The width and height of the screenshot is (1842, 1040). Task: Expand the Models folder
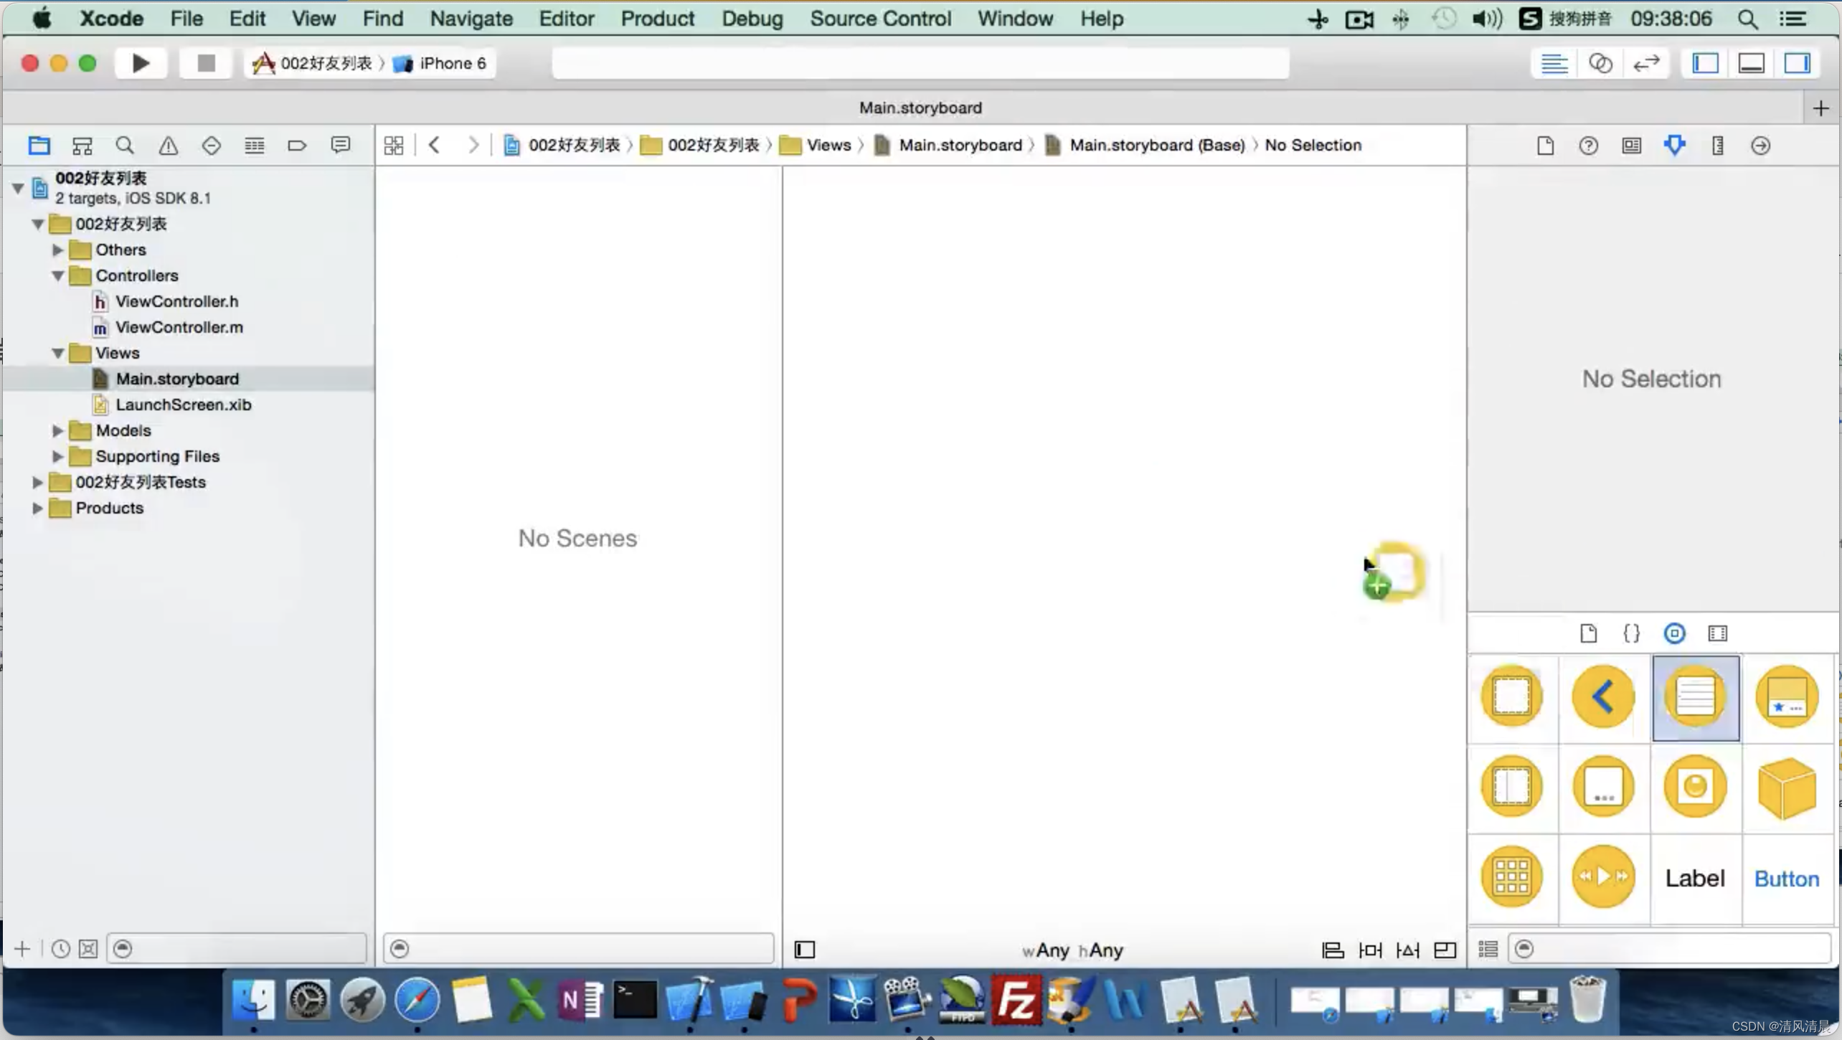coord(58,430)
